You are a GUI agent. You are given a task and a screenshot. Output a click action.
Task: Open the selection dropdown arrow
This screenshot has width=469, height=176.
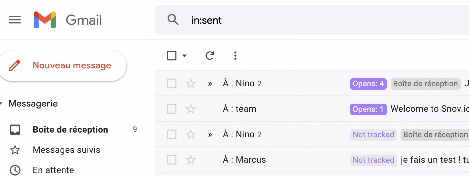coord(184,55)
